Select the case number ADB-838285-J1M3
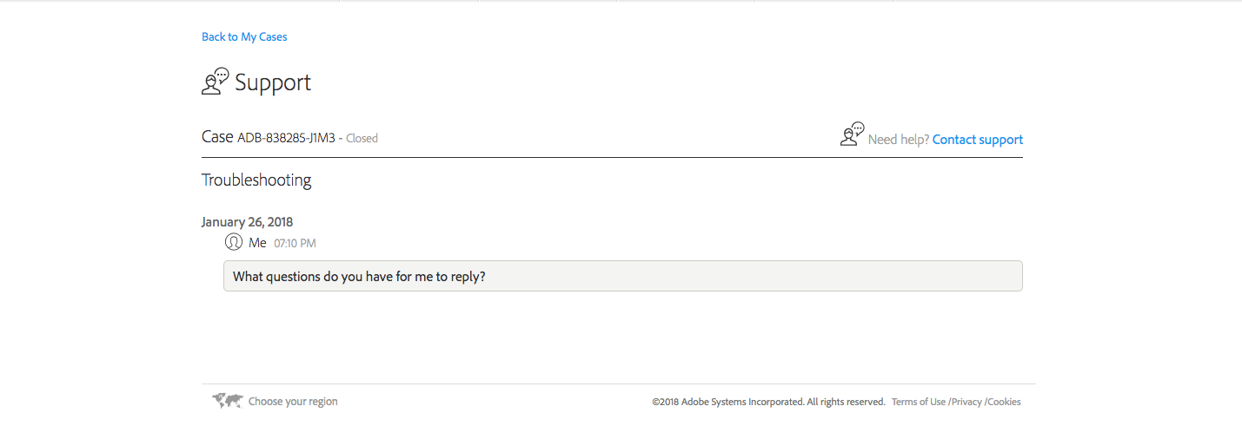Viewport: 1242px width, 439px height. [x=286, y=138]
